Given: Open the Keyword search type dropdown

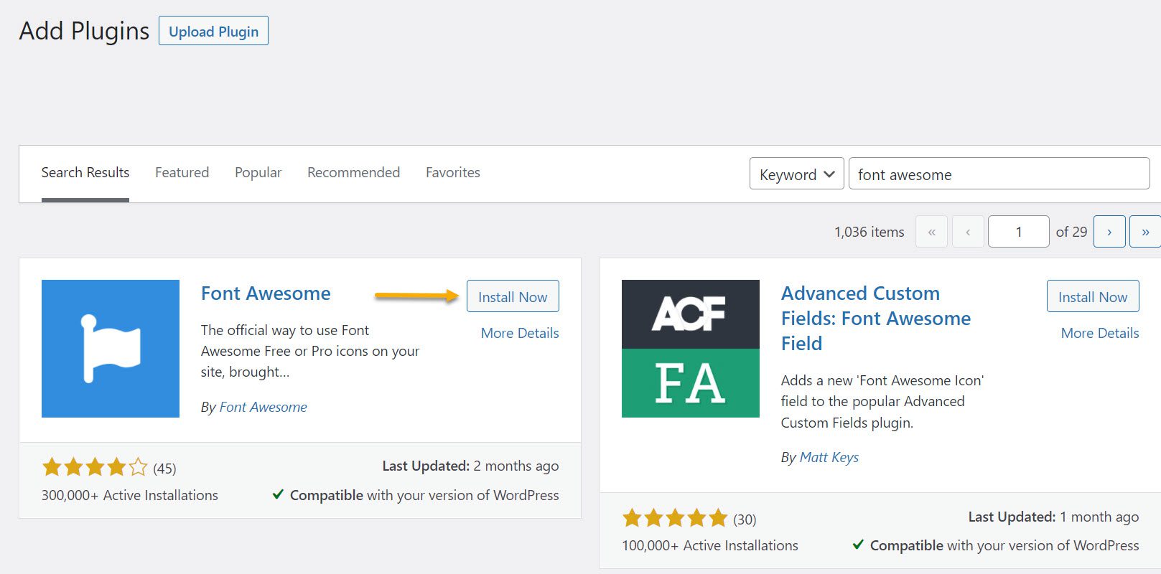Looking at the screenshot, I should [x=796, y=174].
